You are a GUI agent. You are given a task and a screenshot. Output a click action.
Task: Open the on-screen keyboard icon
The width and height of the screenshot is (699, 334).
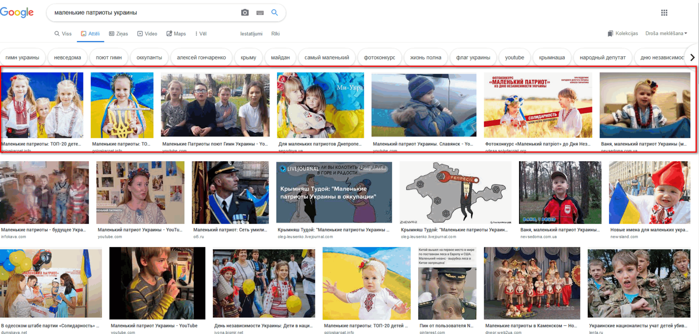(260, 13)
